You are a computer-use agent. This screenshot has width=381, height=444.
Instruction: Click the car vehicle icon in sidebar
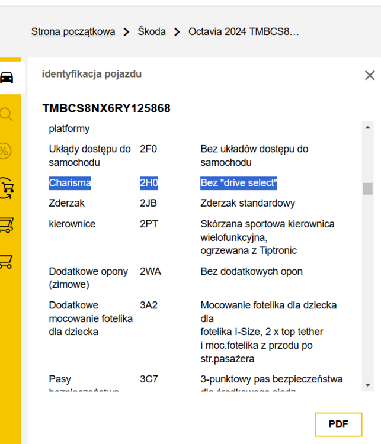tap(7, 77)
